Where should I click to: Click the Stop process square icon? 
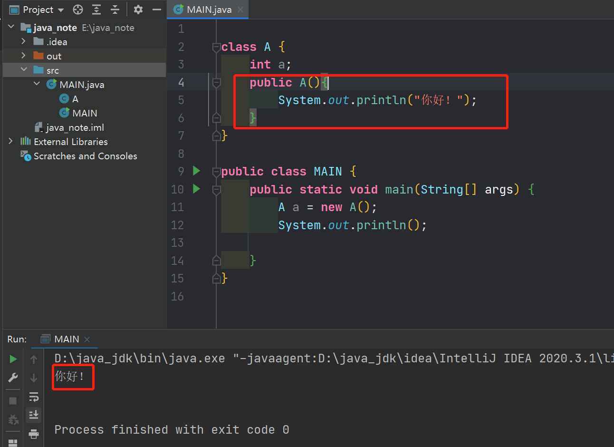(x=13, y=401)
